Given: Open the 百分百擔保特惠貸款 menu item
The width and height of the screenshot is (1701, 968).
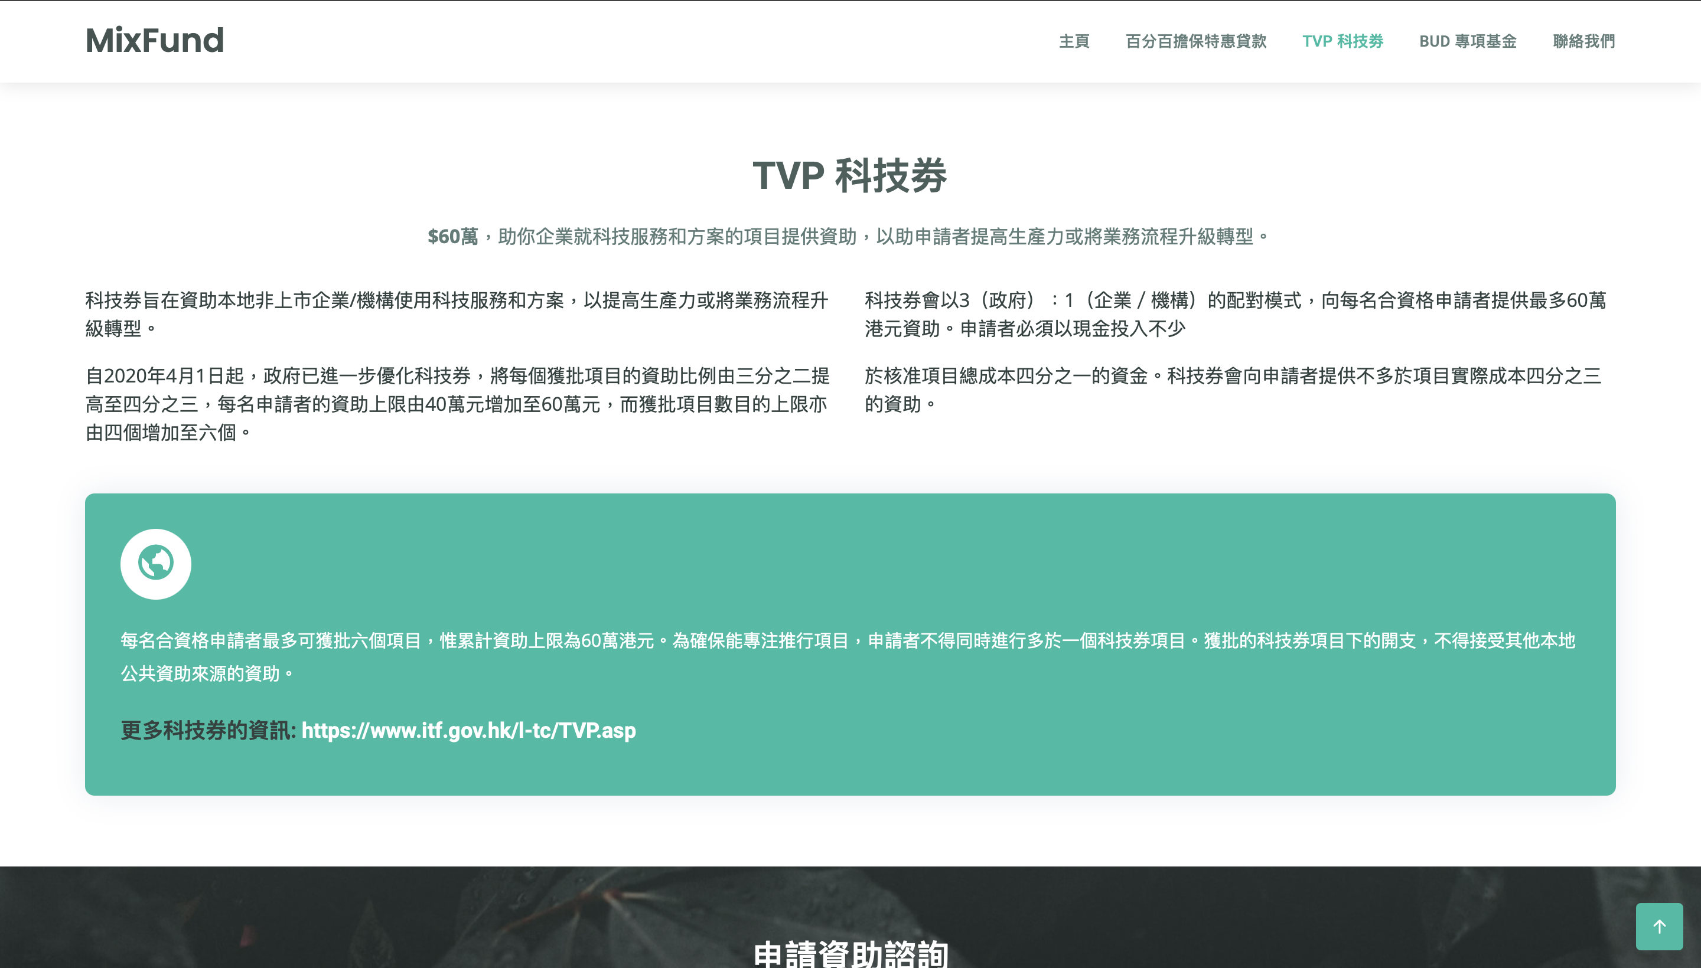Looking at the screenshot, I should 1195,41.
